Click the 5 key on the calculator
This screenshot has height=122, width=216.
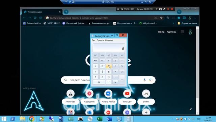click(x=102, y=72)
